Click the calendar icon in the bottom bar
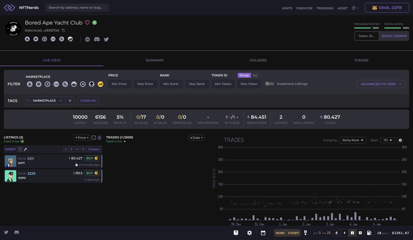This screenshot has width=413, height=240. click(263, 232)
